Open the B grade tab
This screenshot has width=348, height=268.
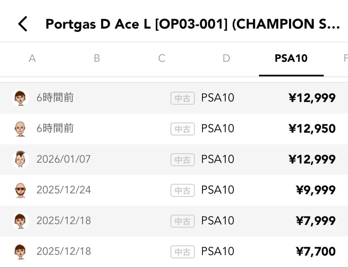[97, 58]
